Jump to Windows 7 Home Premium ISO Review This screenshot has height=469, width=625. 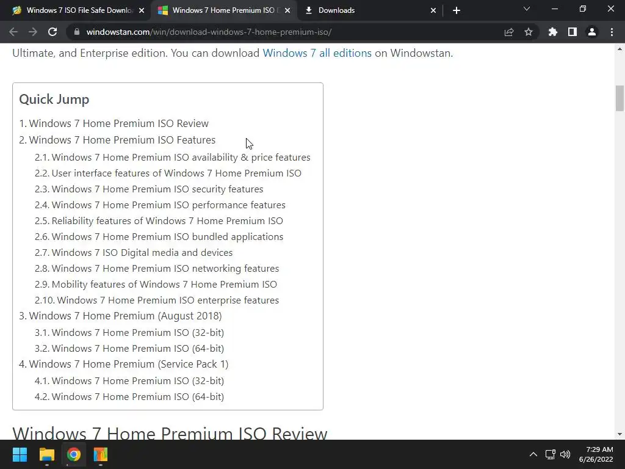click(118, 123)
